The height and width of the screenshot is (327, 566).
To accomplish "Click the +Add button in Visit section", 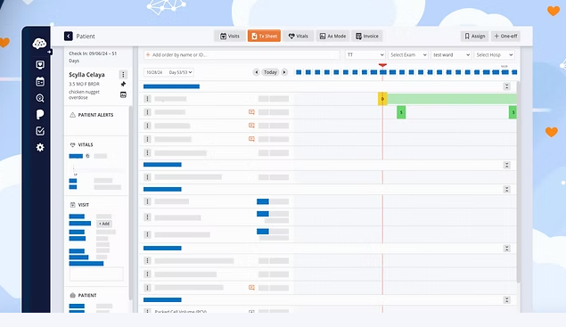I will coord(104,224).
